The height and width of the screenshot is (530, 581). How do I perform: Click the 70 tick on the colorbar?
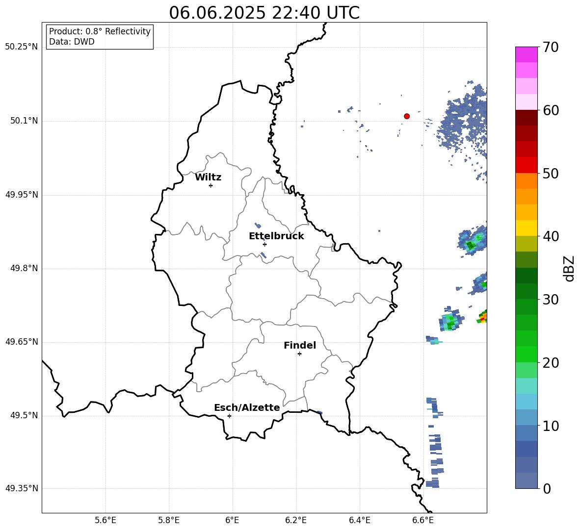[551, 47]
